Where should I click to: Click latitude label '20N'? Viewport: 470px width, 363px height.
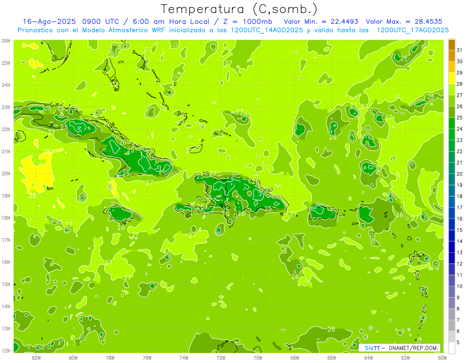[6, 173]
